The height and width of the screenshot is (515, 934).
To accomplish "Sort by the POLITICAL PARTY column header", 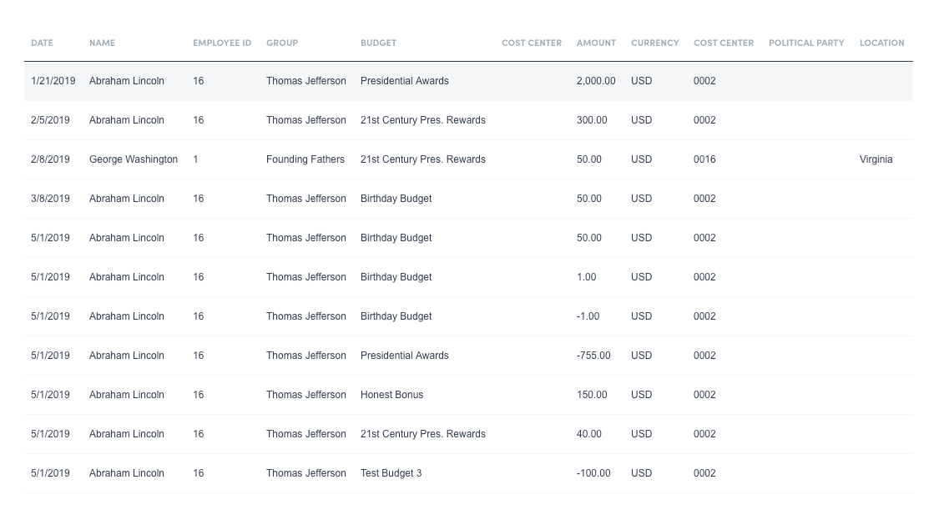I will (x=806, y=43).
